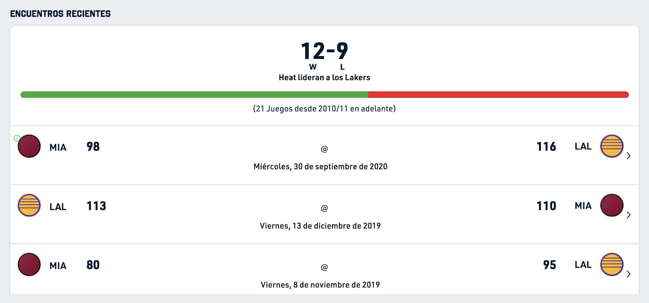Open game details chevron for November 8 game
649x303 pixels.
click(x=629, y=274)
